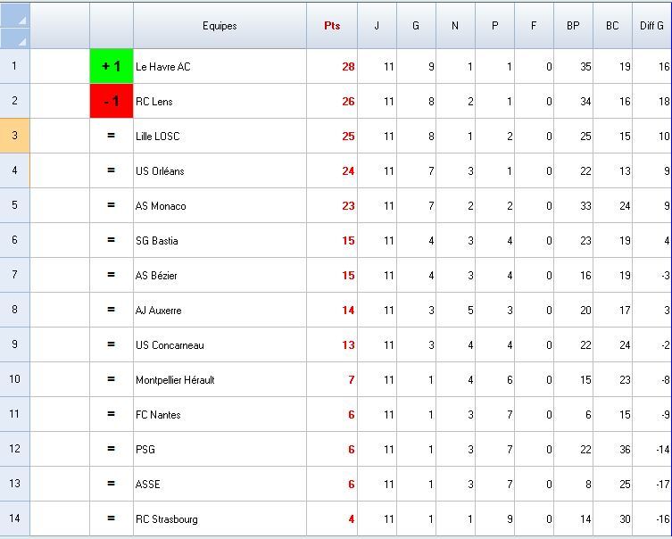Click the red Pts column header
The height and width of the screenshot is (539, 672).
[x=332, y=26]
